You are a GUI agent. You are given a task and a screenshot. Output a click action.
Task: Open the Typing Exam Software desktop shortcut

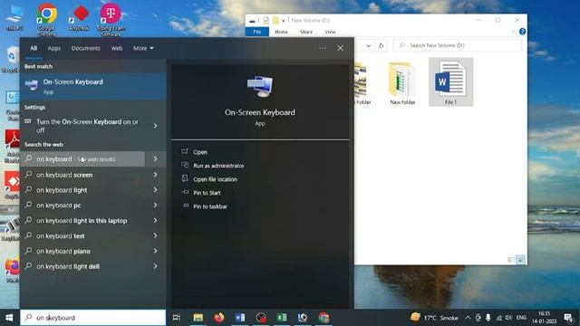(x=111, y=20)
